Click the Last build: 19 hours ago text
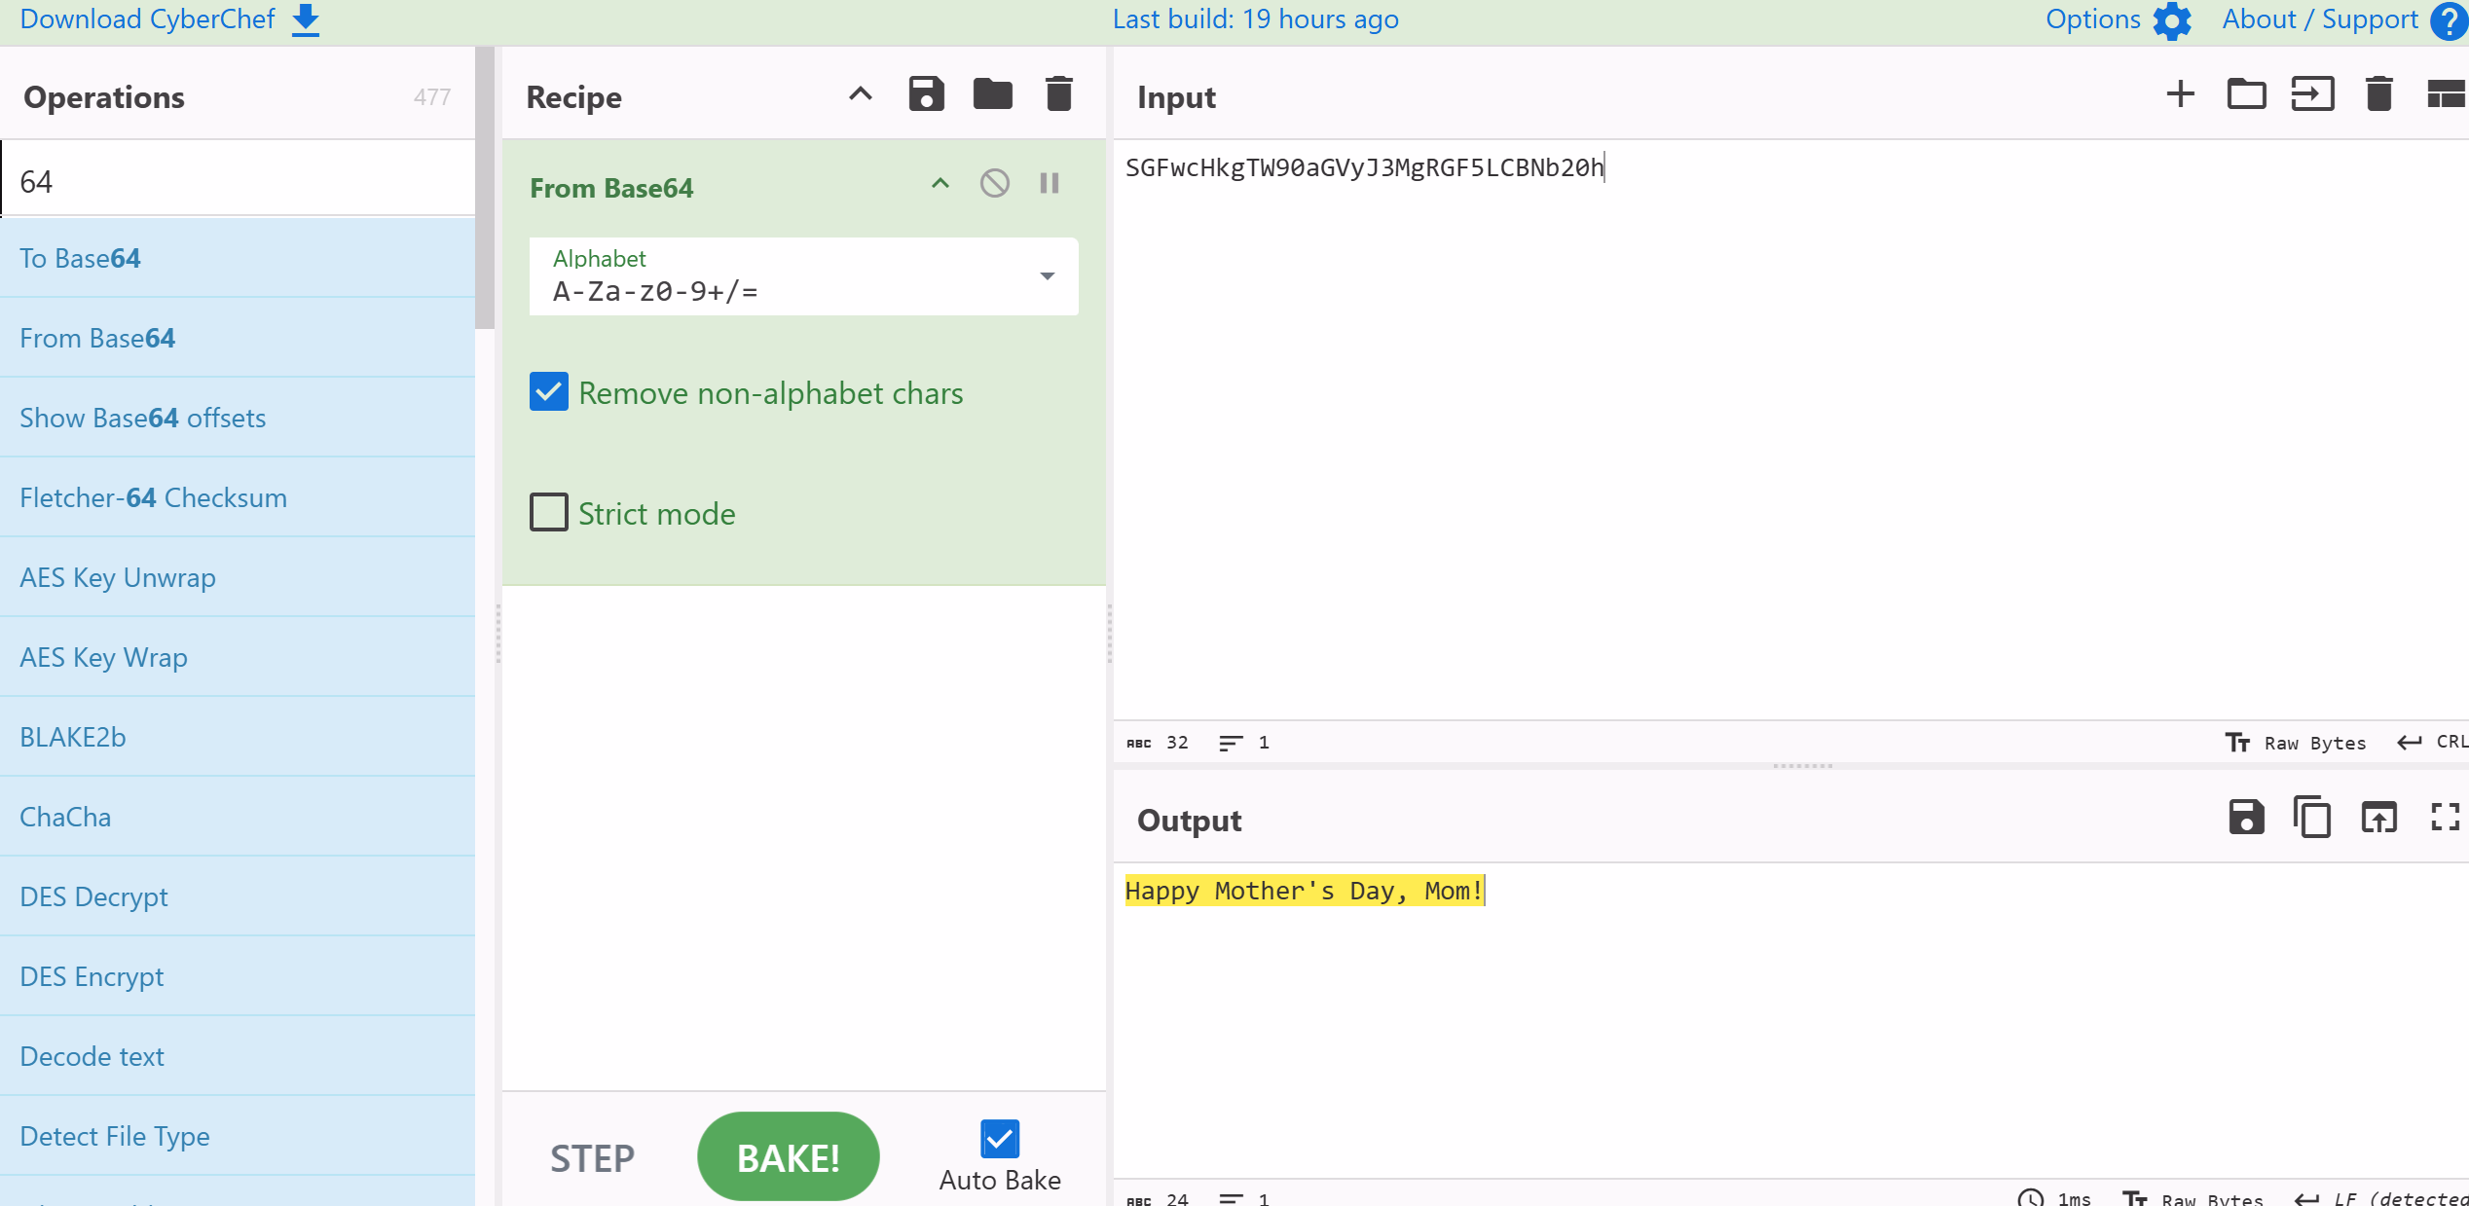The width and height of the screenshot is (2469, 1206). coord(1256,19)
